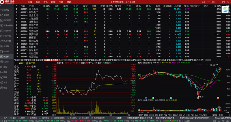231x122 pixels.
Task: Open the 模板 template selector
Action: [221, 115]
